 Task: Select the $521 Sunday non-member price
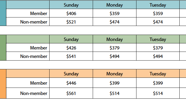pos(71,22)
